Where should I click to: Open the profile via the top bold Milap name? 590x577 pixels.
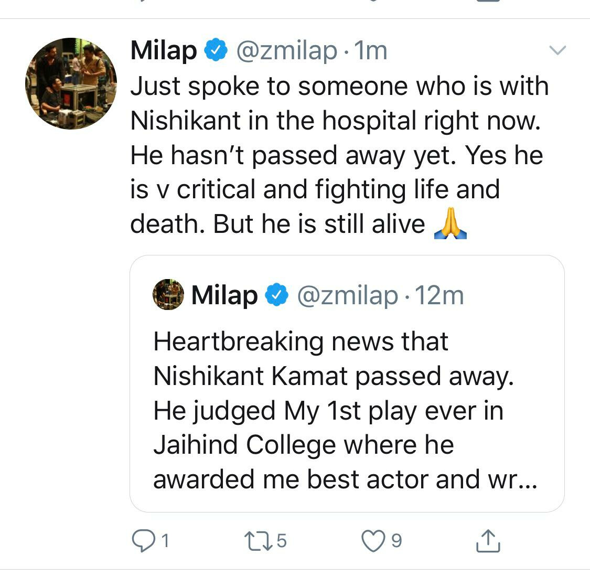pyautogui.click(x=163, y=51)
